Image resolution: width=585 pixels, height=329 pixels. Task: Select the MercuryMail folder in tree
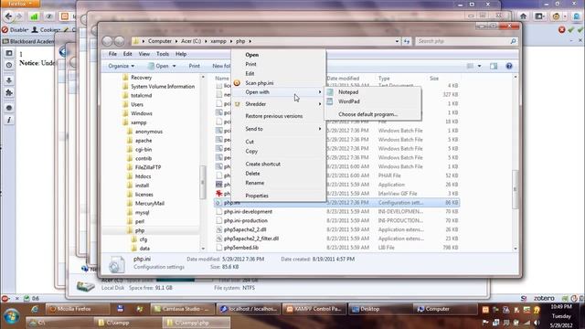(150, 203)
